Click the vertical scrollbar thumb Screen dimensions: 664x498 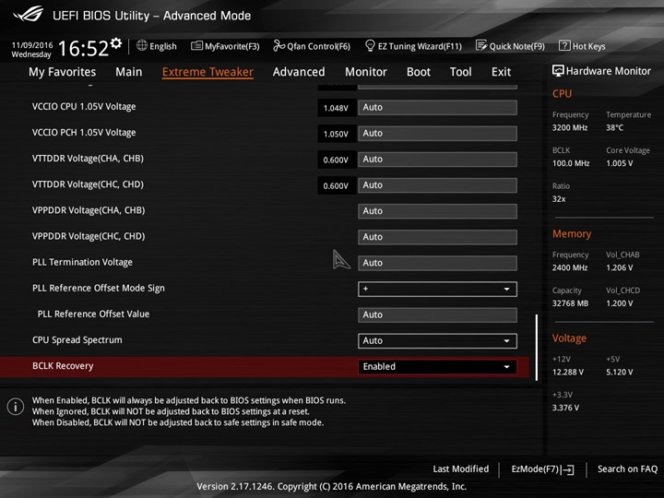click(x=537, y=348)
